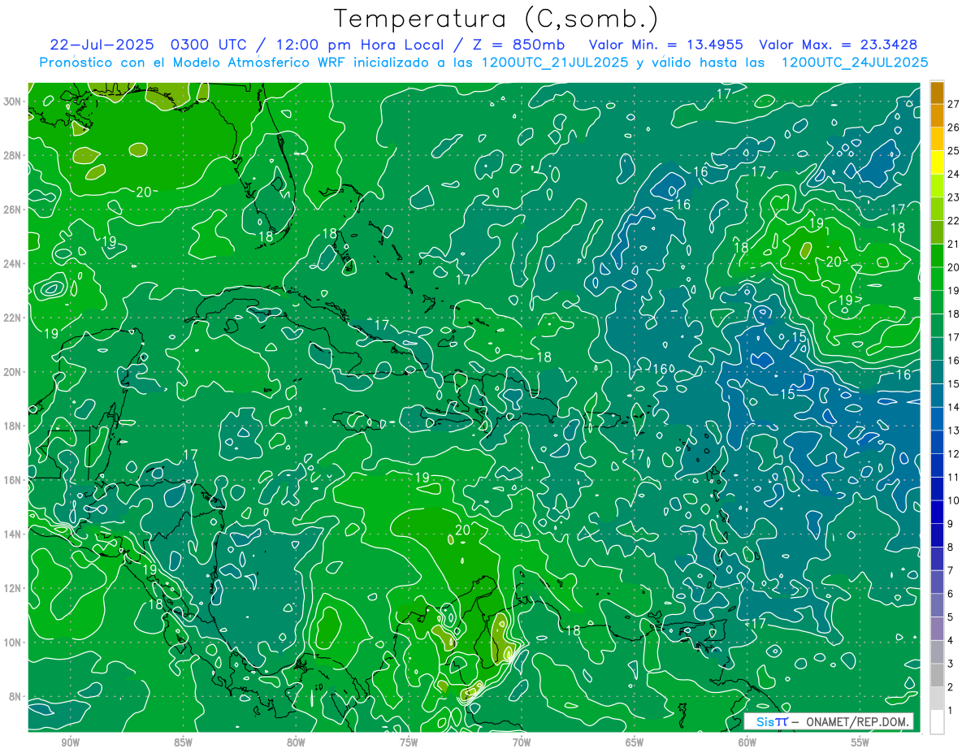Click the 85W longitude axis label
This screenshot has height=753, width=975.
click(x=183, y=743)
